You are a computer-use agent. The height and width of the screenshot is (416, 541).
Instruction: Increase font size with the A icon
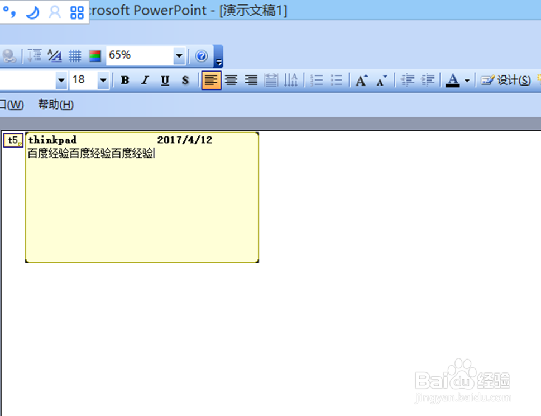click(x=361, y=80)
